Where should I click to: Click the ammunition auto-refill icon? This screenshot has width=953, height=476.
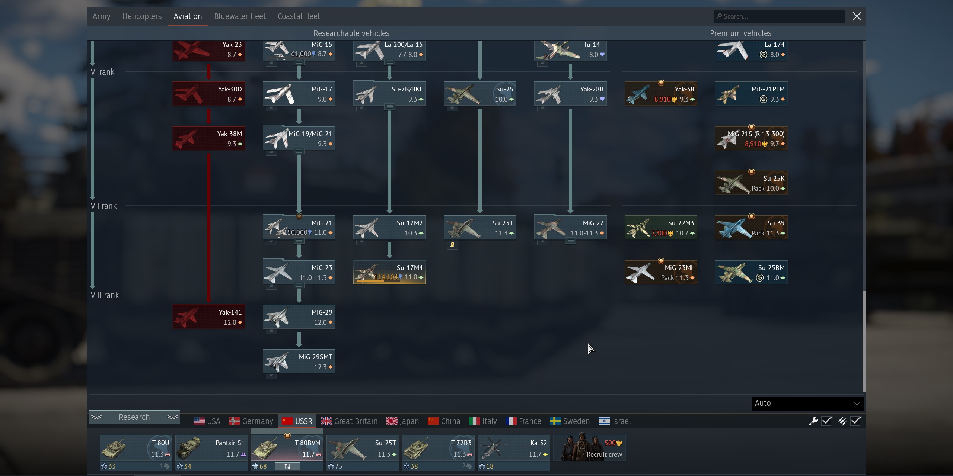tap(842, 421)
